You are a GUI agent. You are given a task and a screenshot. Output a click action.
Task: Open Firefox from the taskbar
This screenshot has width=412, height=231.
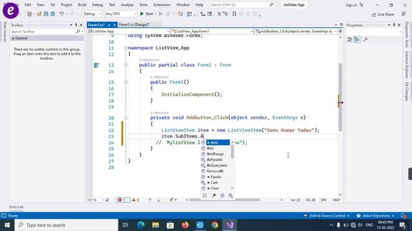[185, 225]
